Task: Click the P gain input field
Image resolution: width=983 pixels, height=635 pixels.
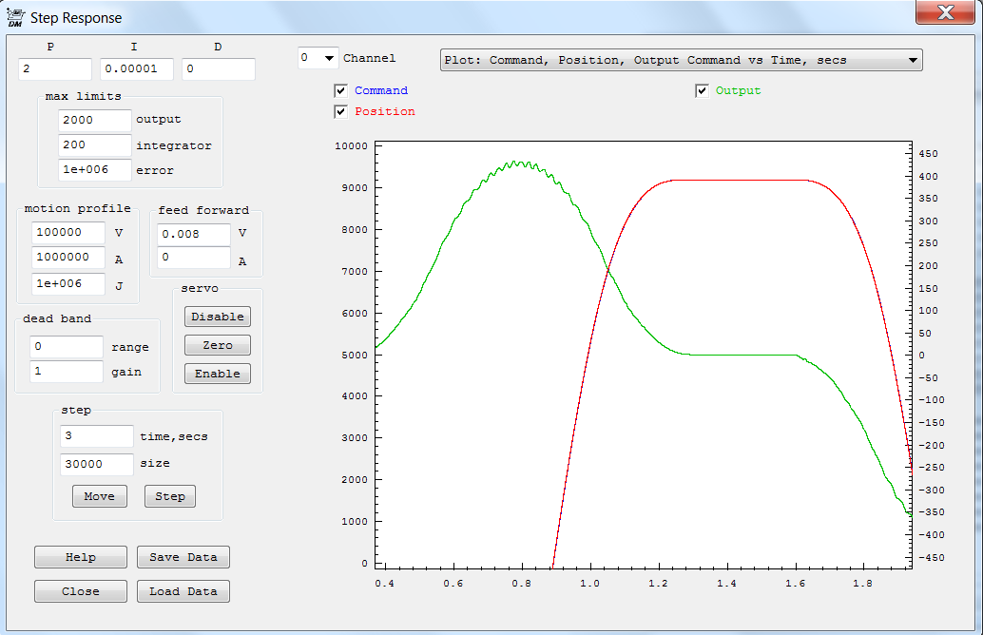Action: 54,69
